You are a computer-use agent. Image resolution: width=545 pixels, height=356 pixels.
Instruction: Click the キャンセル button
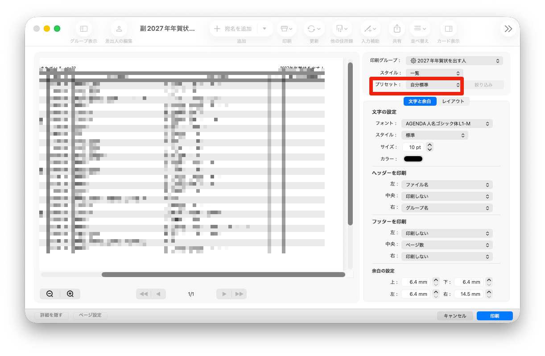tap(455, 316)
